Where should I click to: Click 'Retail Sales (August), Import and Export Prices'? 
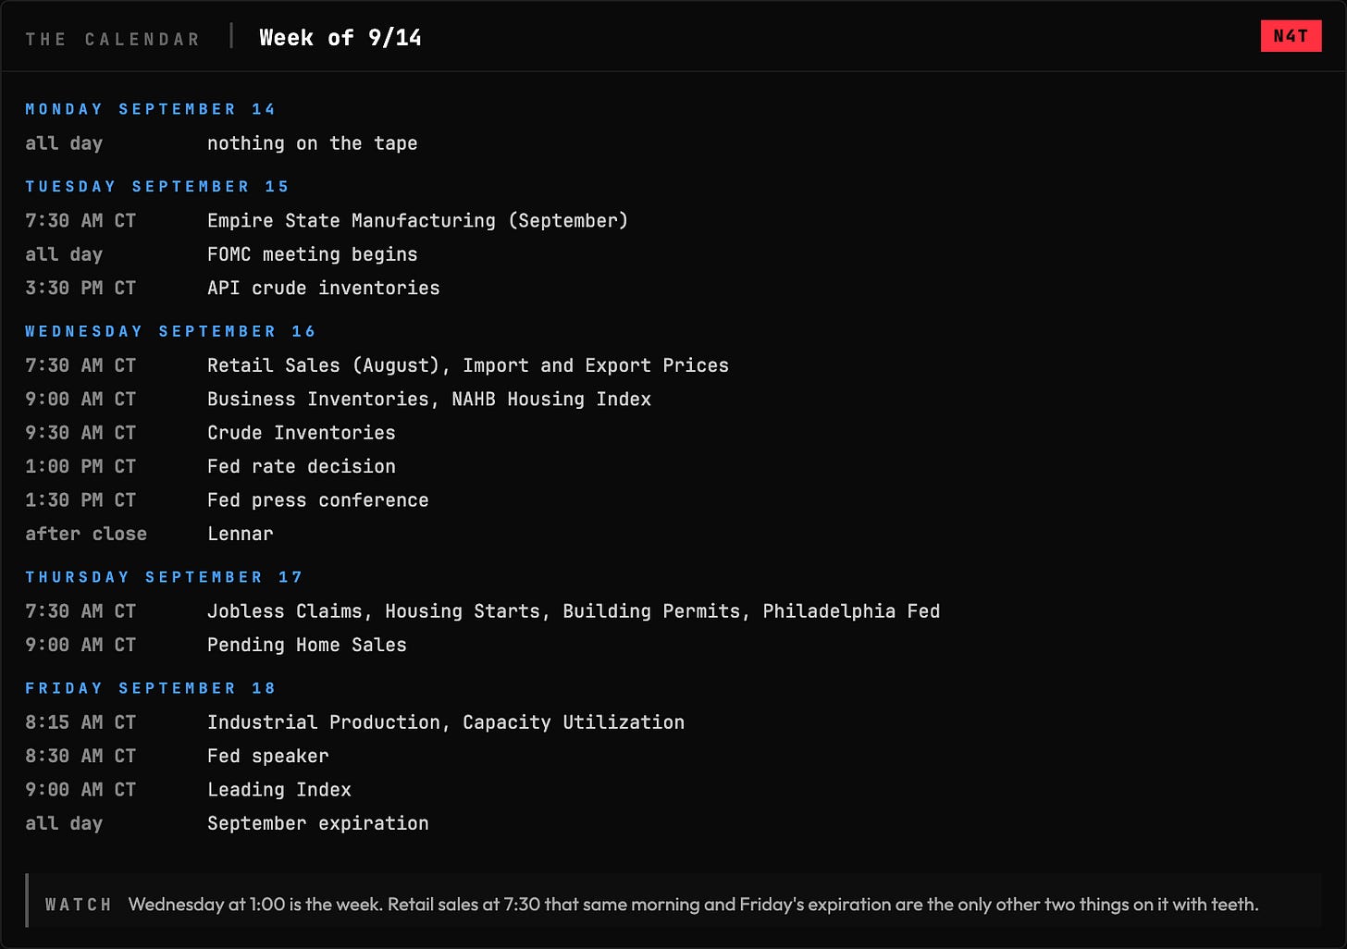click(x=467, y=365)
